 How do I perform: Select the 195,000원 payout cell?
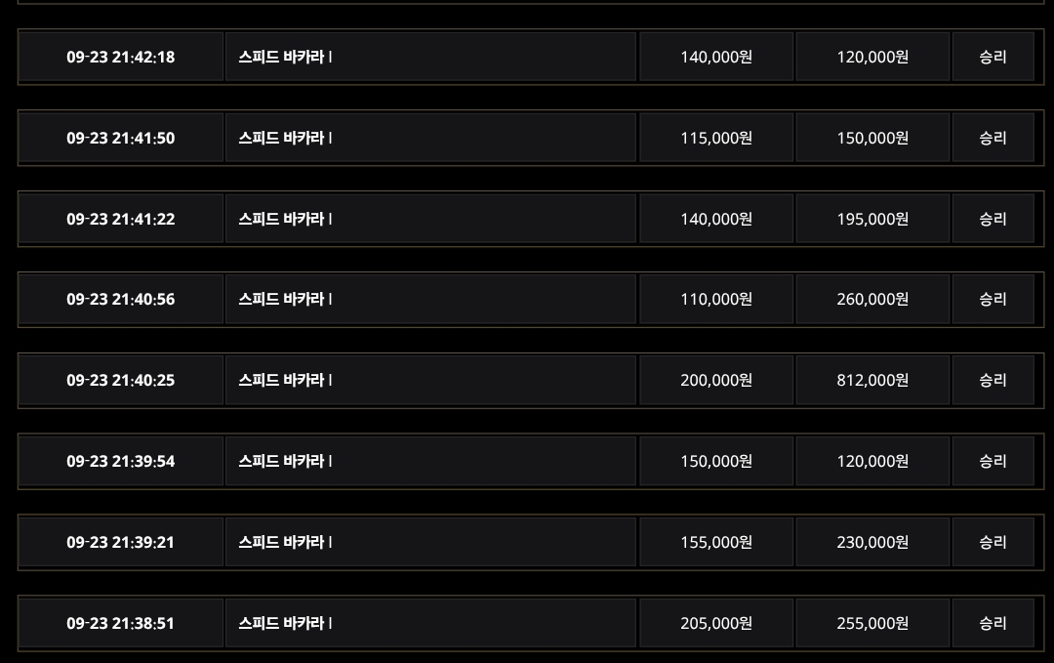(872, 219)
